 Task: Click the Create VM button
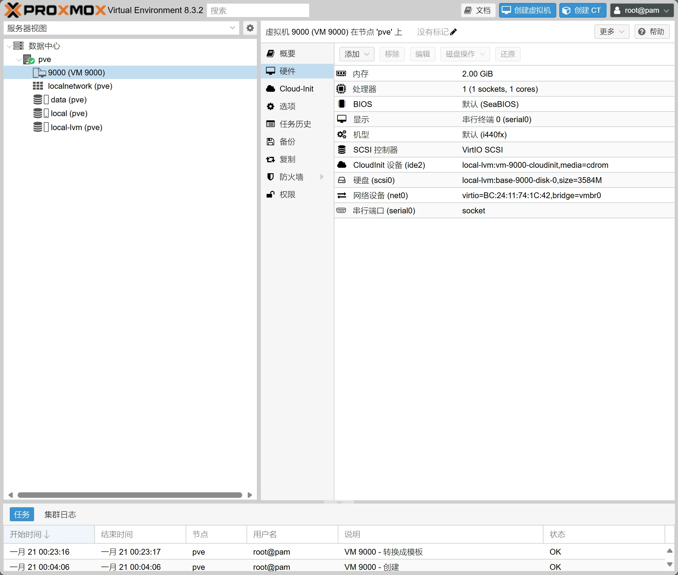pyautogui.click(x=527, y=10)
